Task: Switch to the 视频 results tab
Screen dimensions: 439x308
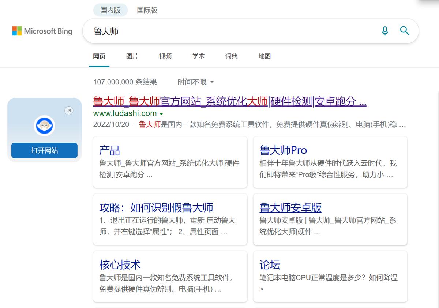Action: 165,56
